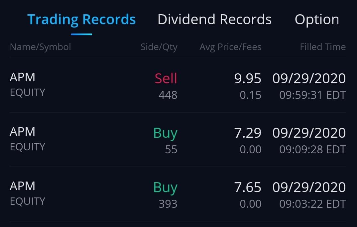Viewport: 357px width, 227px height.
Task: Select the 09:59:31 EDT filled time
Action: pyautogui.click(x=312, y=95)
